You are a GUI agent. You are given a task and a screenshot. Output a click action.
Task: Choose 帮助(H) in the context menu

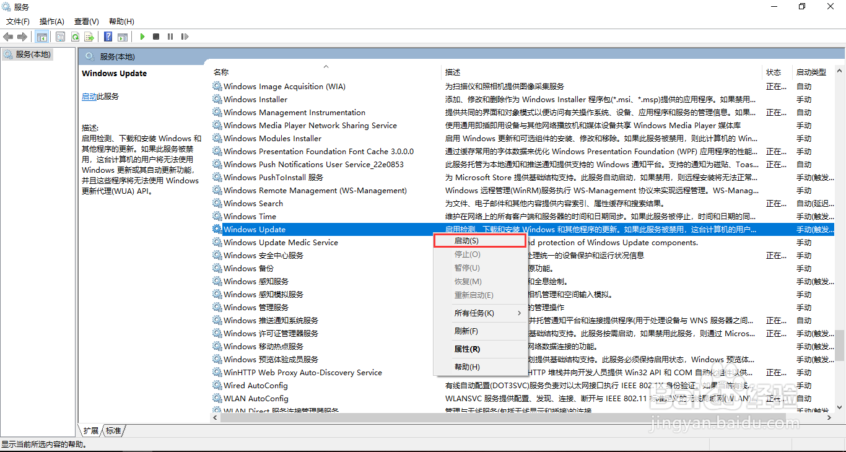480,367
